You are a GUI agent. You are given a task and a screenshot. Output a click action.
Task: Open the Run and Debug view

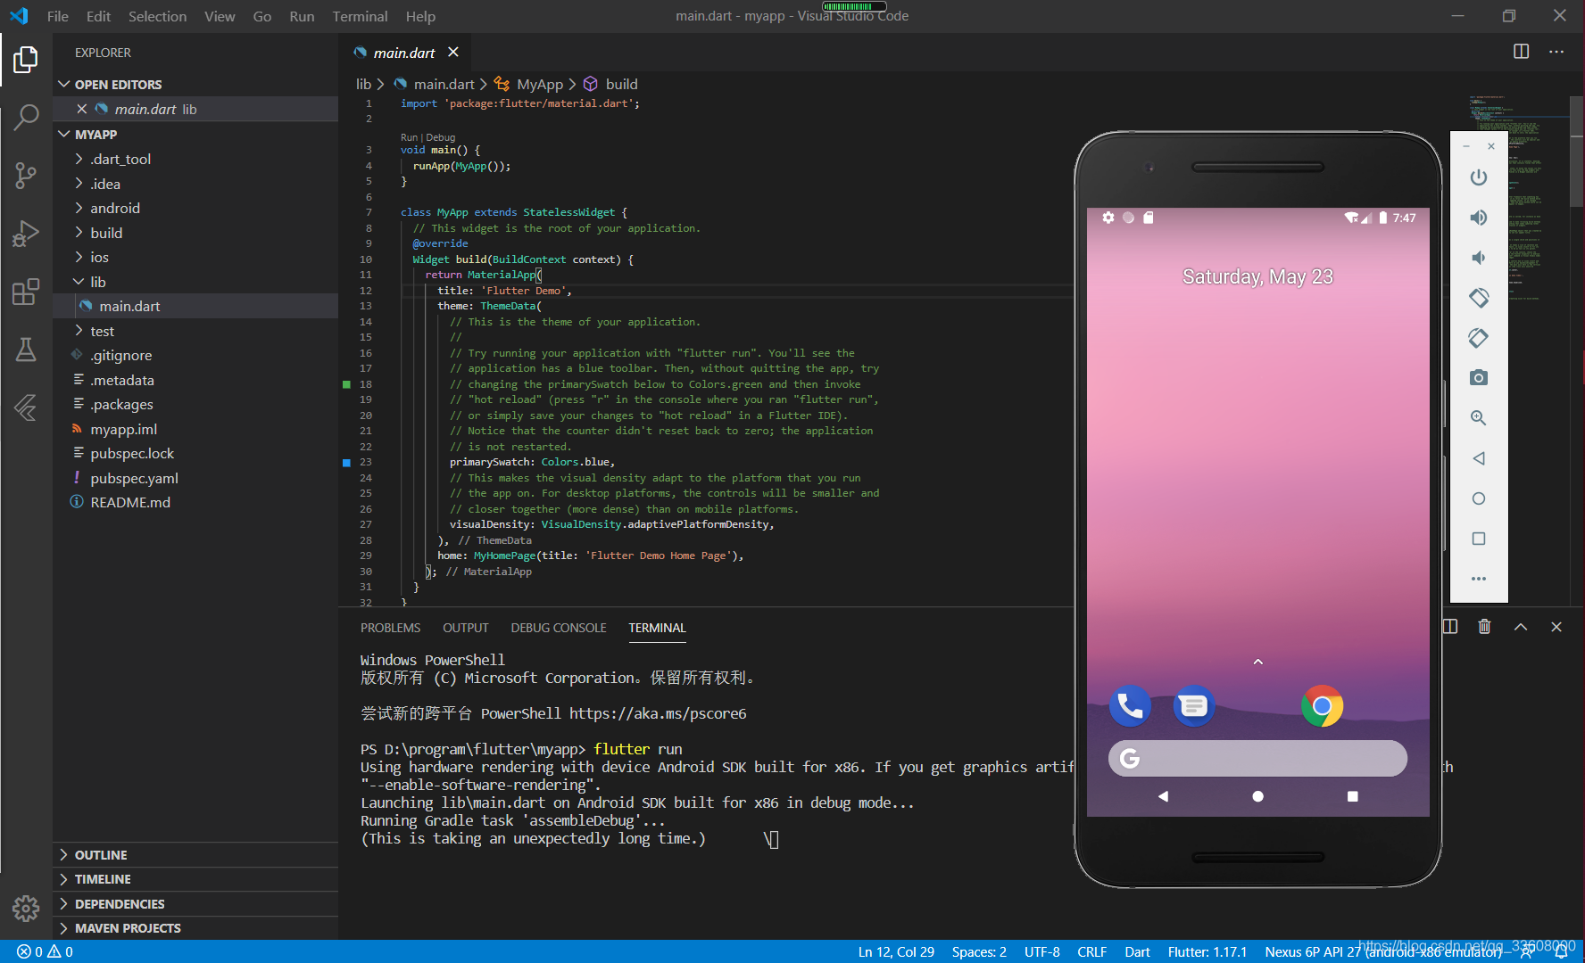coord(26,233)
